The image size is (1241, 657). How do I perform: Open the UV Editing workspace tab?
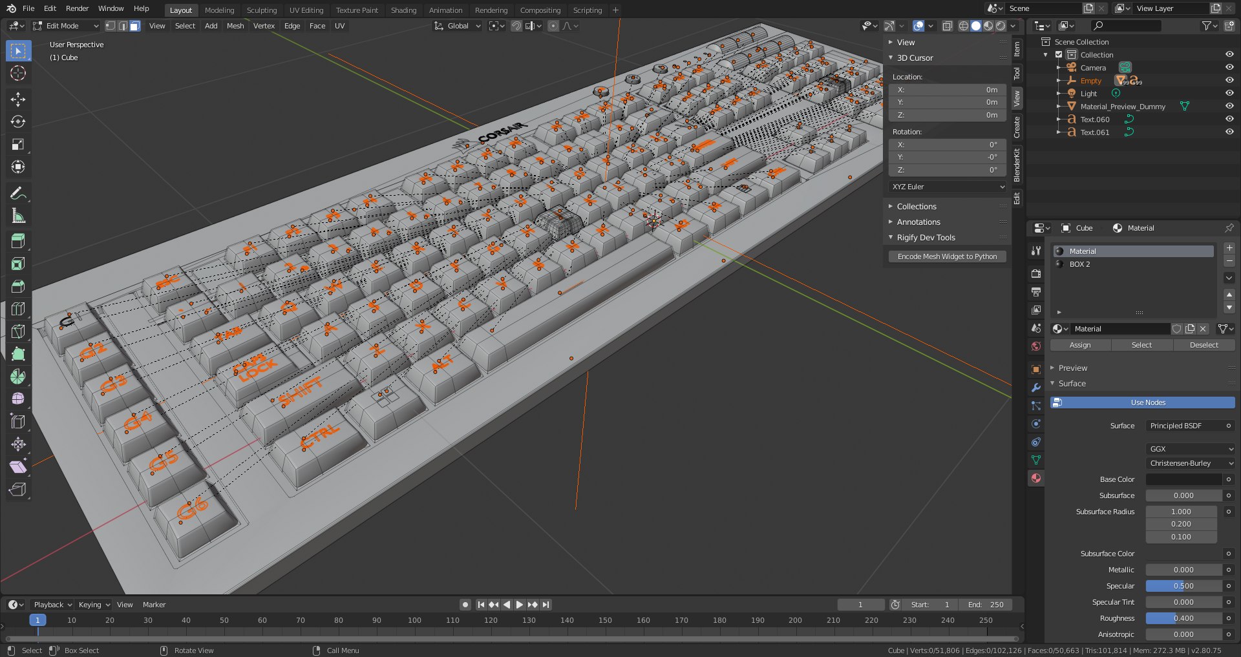coord(306,10)
